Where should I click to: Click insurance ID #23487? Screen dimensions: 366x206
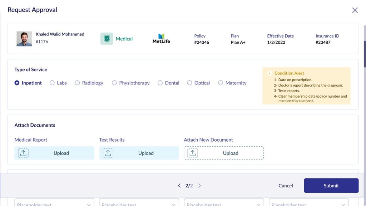323,42
